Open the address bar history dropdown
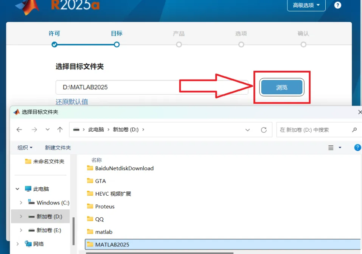362x254 pixels. (247, 130)
